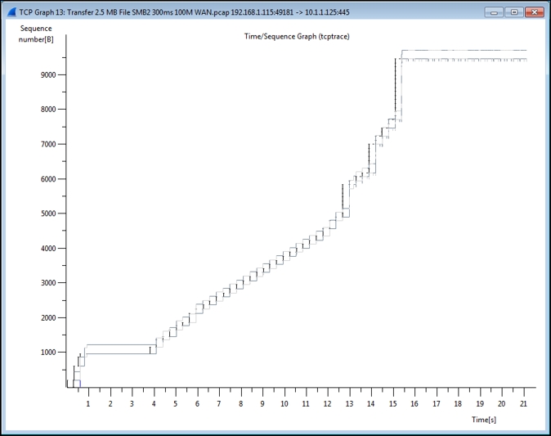Image resolution: width=551 pixels, height=436 pixels.
Task: Click the 6000 value on the sequence axis
Action: (48, 179)
